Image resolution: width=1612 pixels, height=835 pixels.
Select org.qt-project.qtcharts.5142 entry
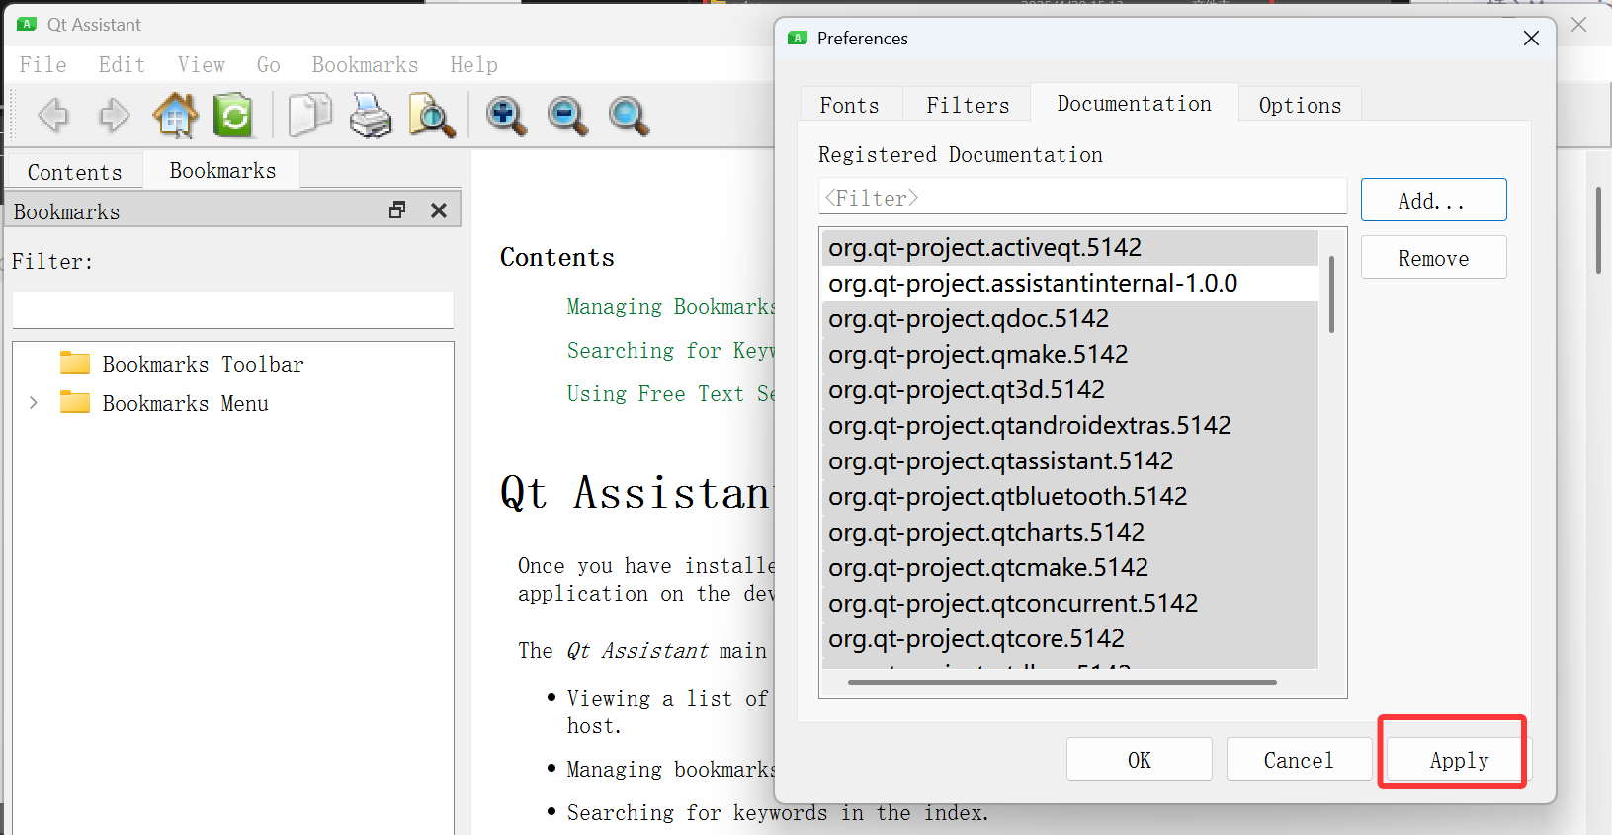tap(1070, 532)
